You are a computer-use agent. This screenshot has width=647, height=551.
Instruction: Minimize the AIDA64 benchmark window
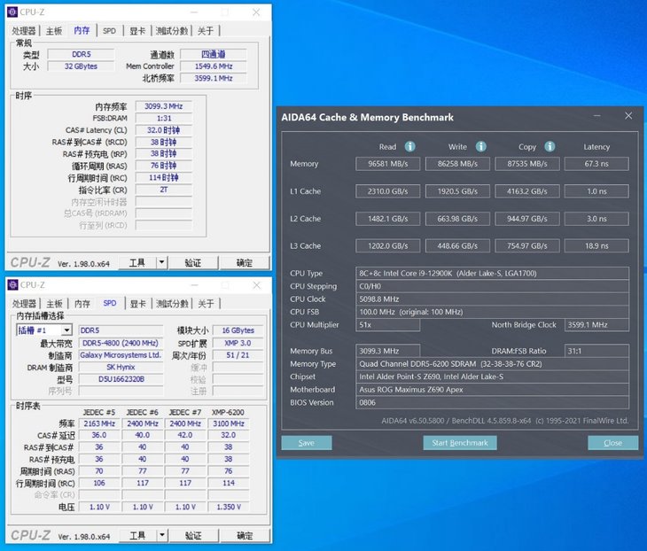pyautogui.click(x=597, y=116)
